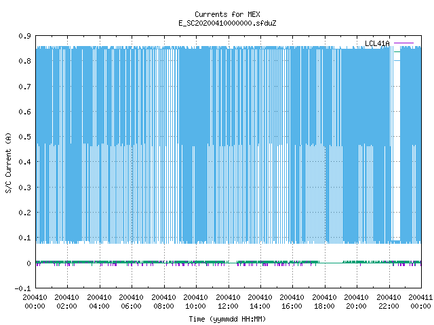Click the 'Time (yymmdd HH:MM)' axis title
Viewport: 434px width, 325px height.
[227, 319]
